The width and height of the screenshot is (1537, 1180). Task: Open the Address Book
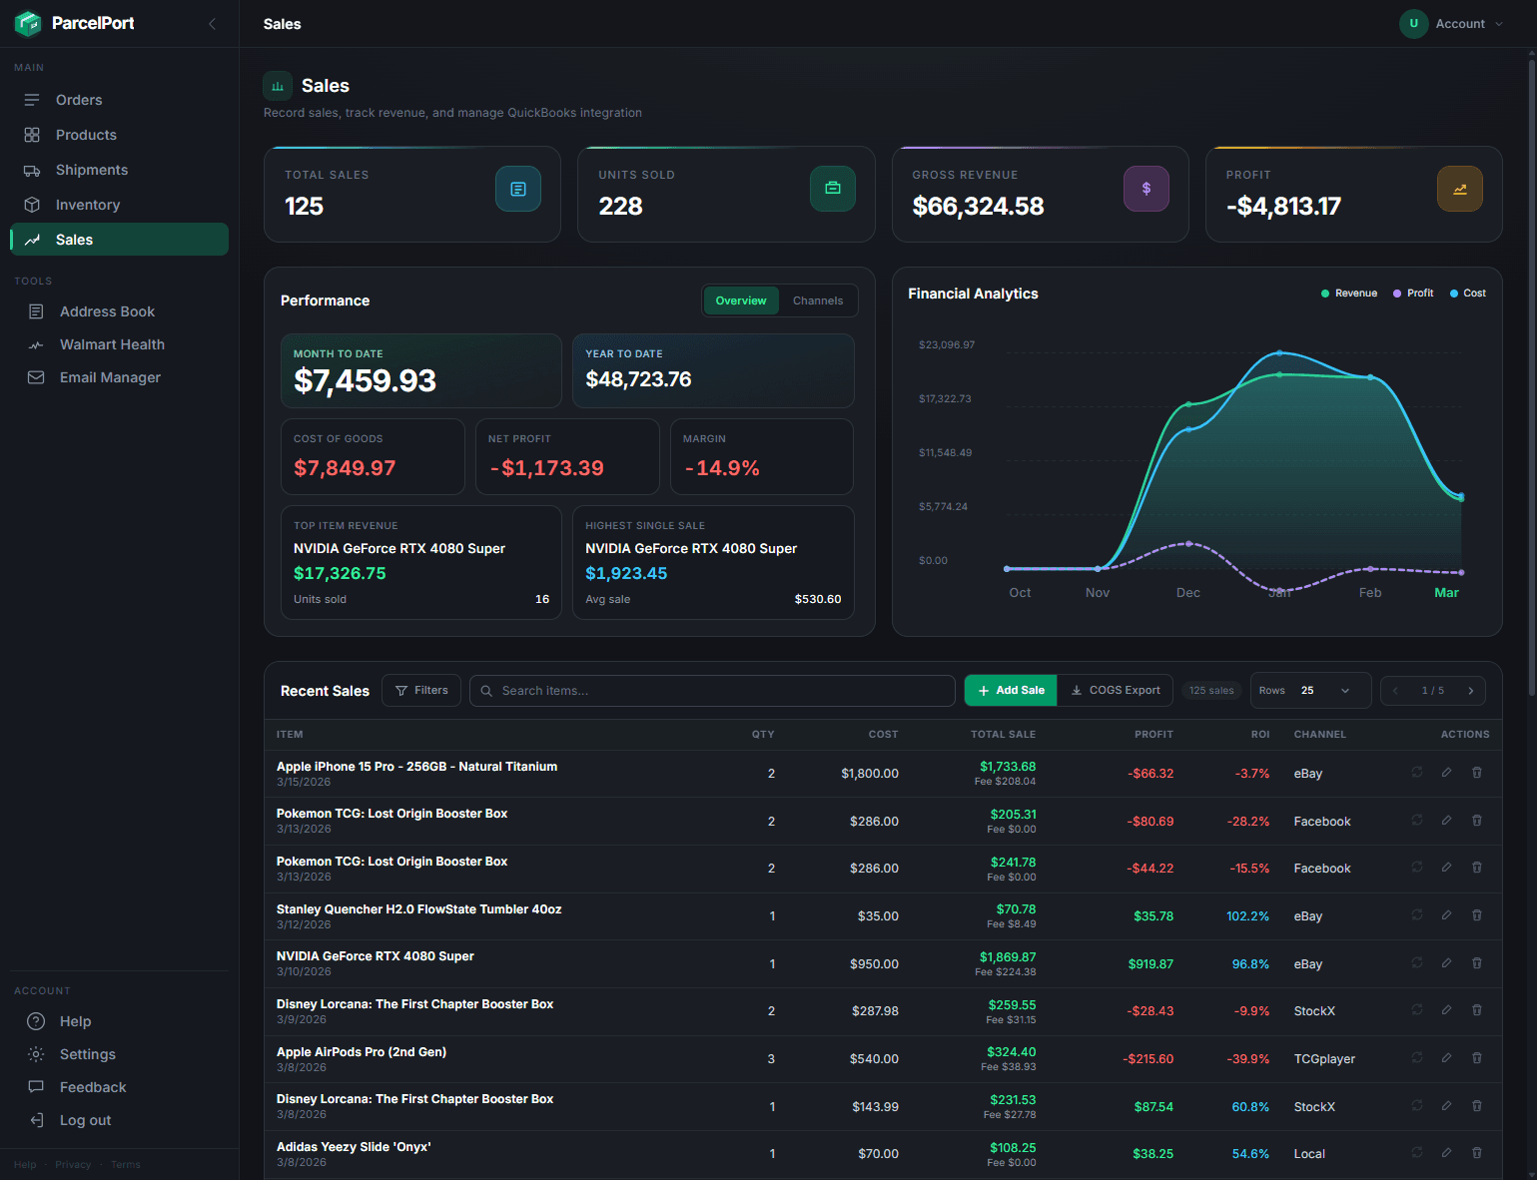(107, 311)
